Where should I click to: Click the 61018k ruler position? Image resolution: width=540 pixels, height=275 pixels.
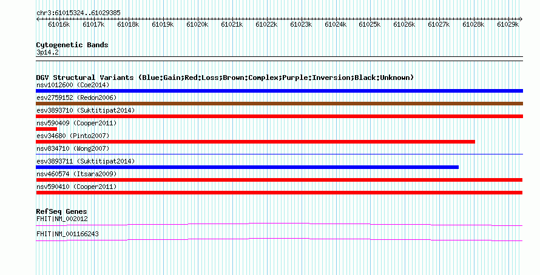tap(128, 24)
